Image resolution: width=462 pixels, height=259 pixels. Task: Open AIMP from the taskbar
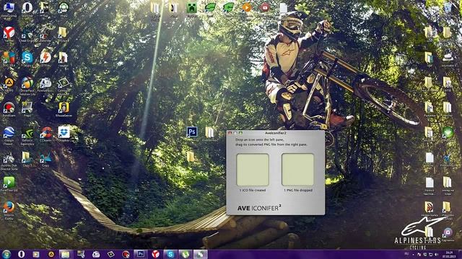click(51, 254)
